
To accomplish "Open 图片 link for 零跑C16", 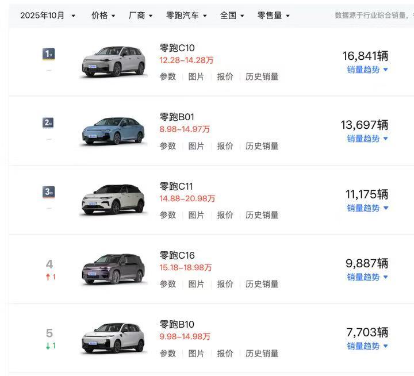I will [196, 284].
